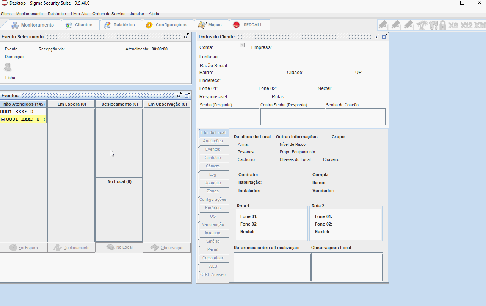Switch to the Clientes tab
The image size is (486, 306).
coord(80,25)
